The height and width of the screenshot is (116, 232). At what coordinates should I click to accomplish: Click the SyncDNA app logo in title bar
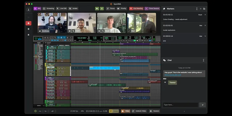coord(111,4)
